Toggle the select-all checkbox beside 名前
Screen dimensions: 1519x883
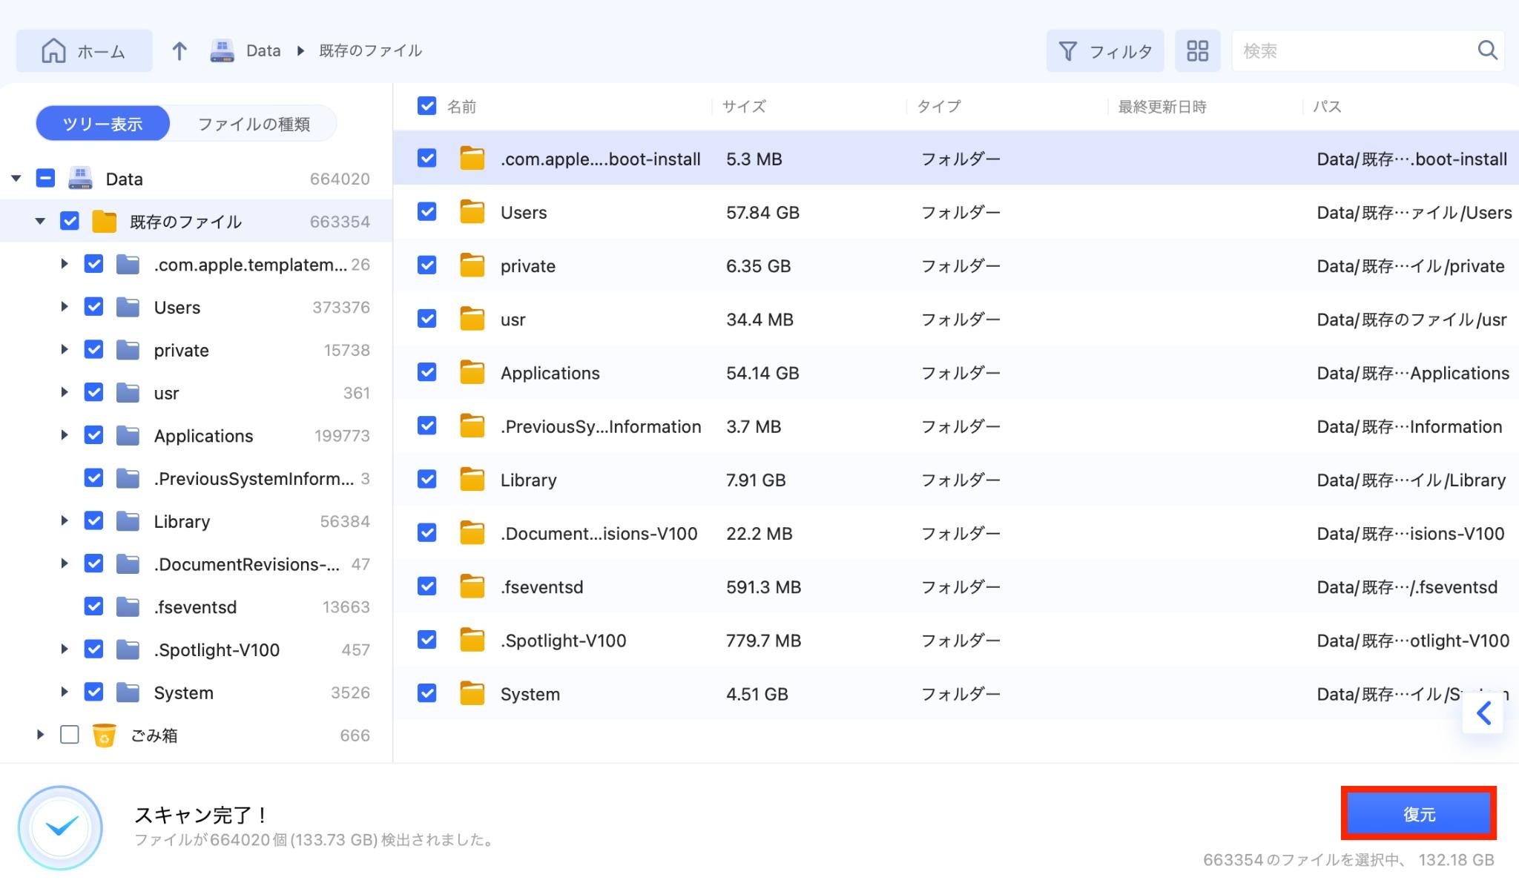pyautogui.click(x=426, y=106)
